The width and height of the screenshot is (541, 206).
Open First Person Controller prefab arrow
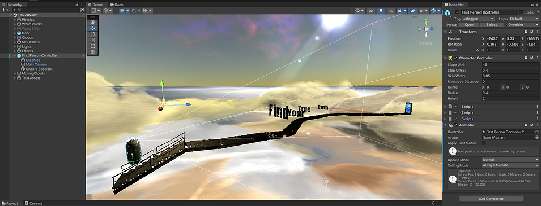[83, 55]
